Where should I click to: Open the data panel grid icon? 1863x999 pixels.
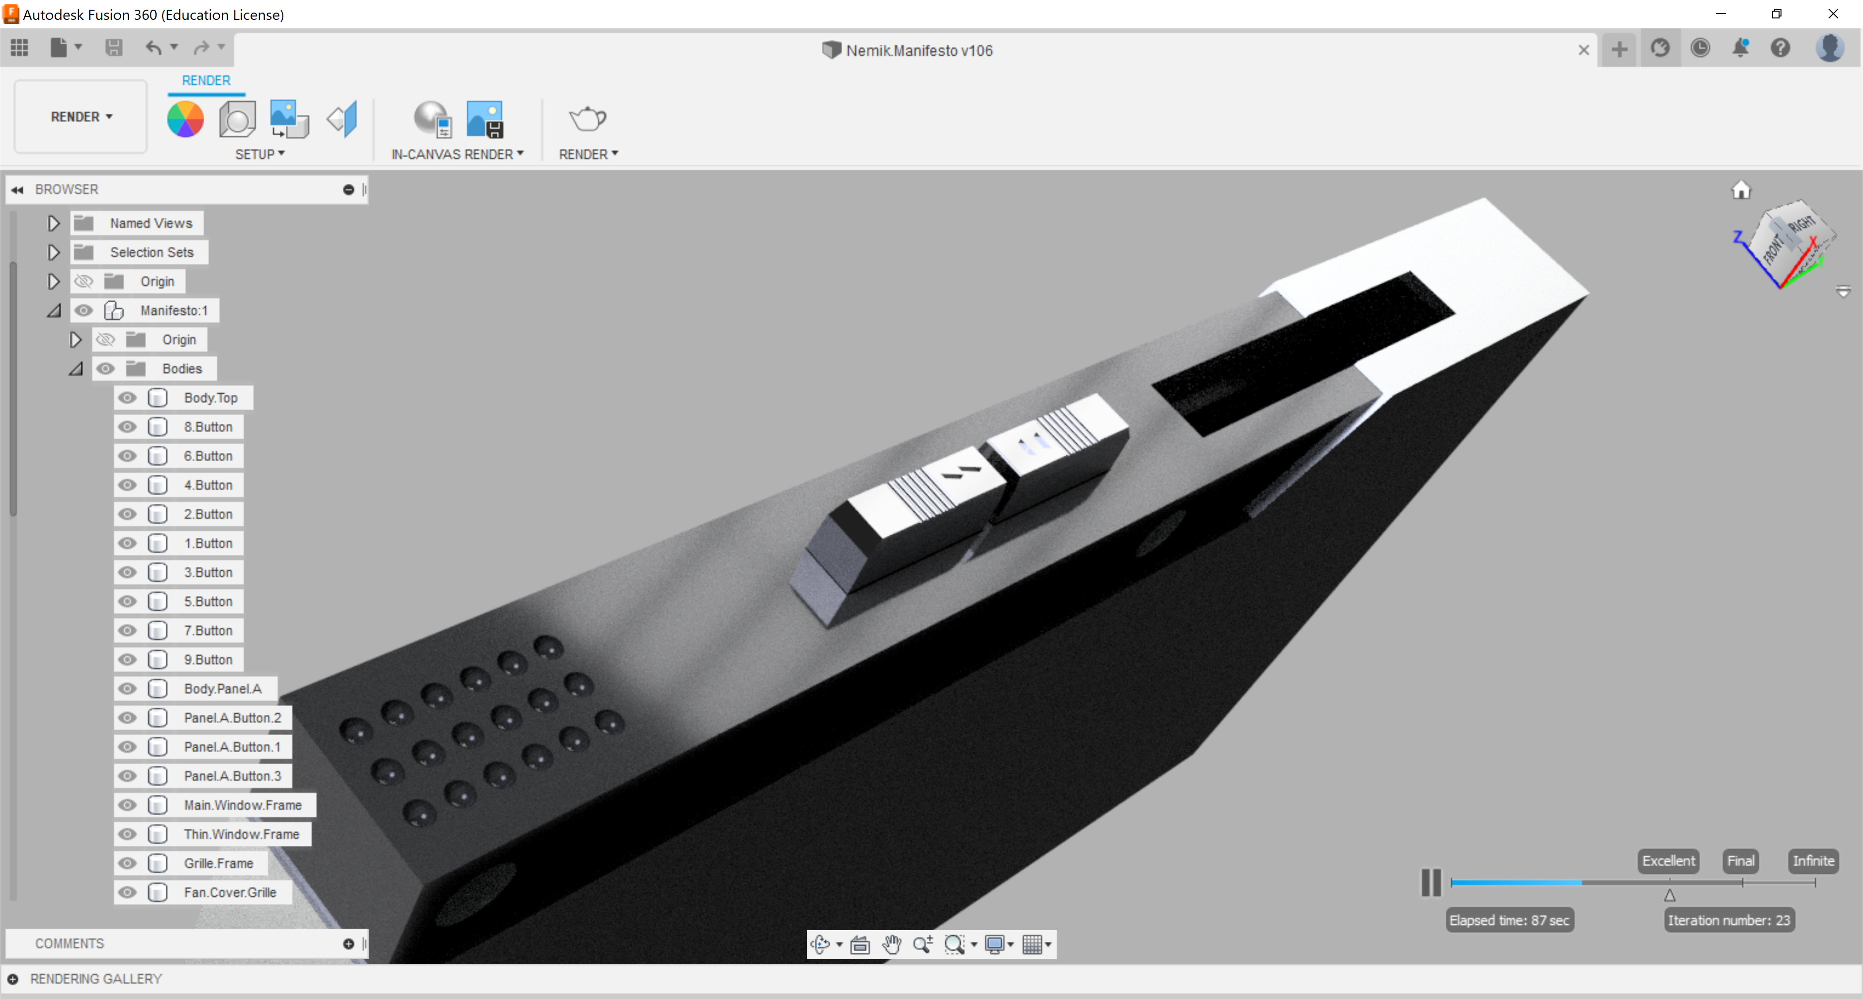tap(19, 48)
